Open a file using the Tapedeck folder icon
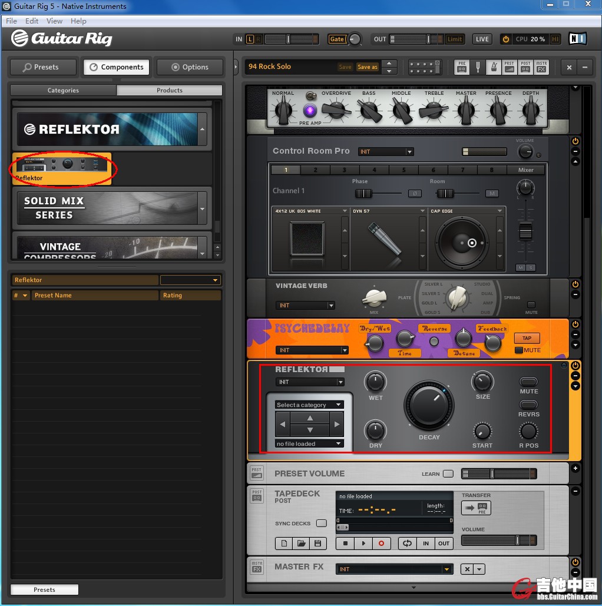This screenshot has height=606, width=602. click(301, 544)
